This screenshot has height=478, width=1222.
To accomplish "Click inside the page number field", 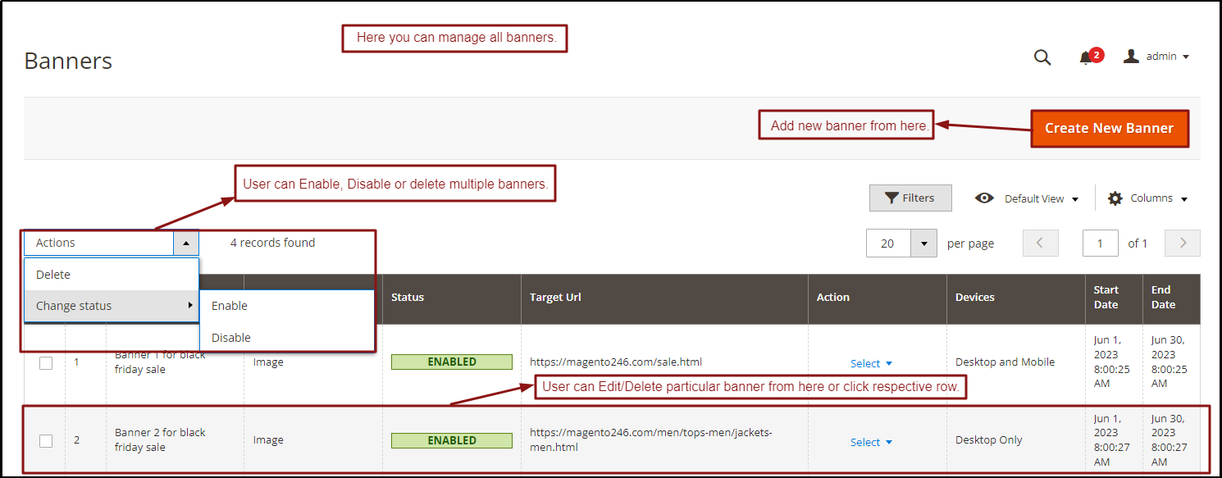I will (x=1100, y=243).
